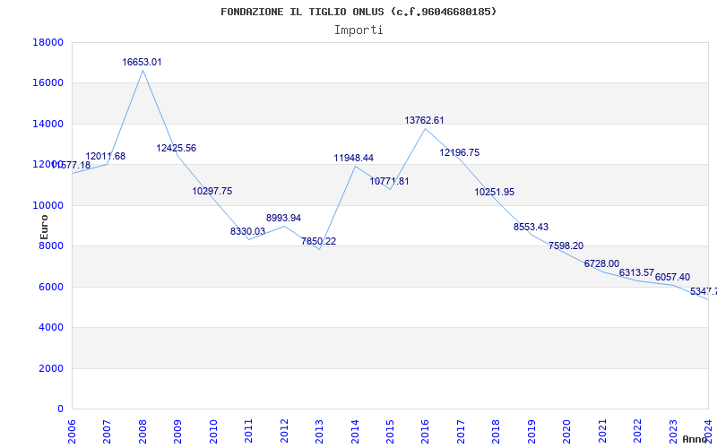Click the 2013 x-axis year label
The image size is (717, 448).
(x=319, y=431)
